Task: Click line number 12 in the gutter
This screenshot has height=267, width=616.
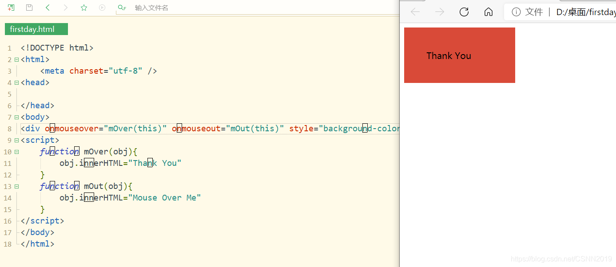Action: tap(8, 175)
